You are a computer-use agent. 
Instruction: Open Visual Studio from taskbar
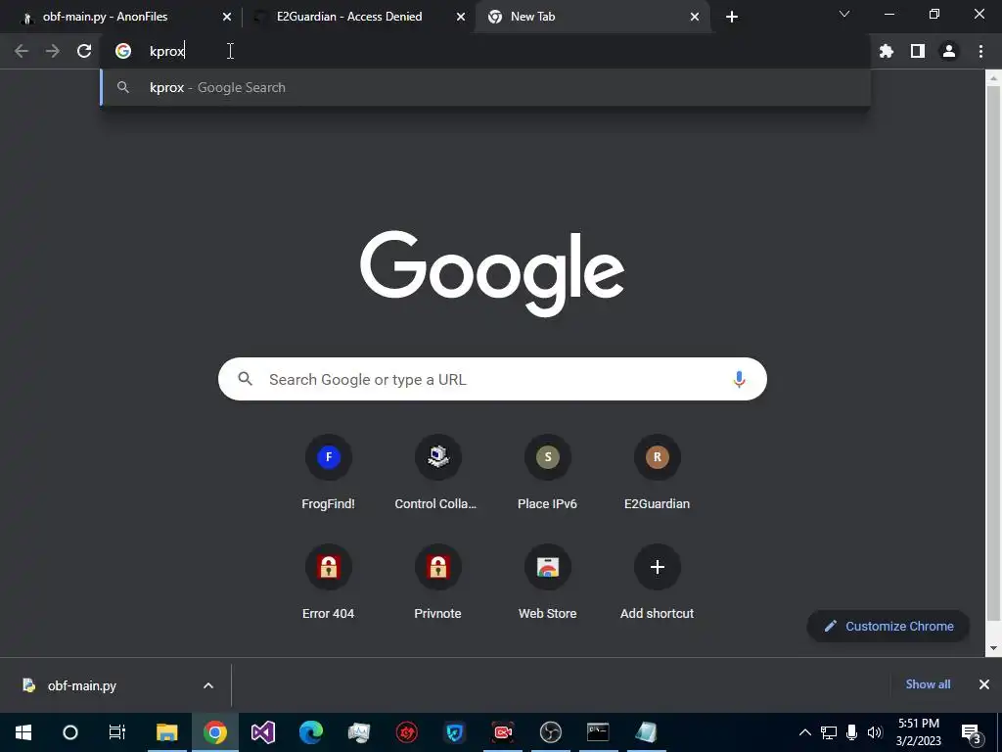click(262, 732)
